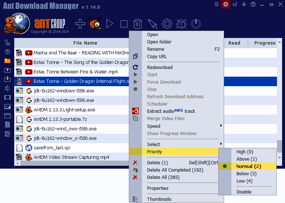Open settings via the gear toolbar icon
Screen dimensions: 285x203
[x=167, y=24]
